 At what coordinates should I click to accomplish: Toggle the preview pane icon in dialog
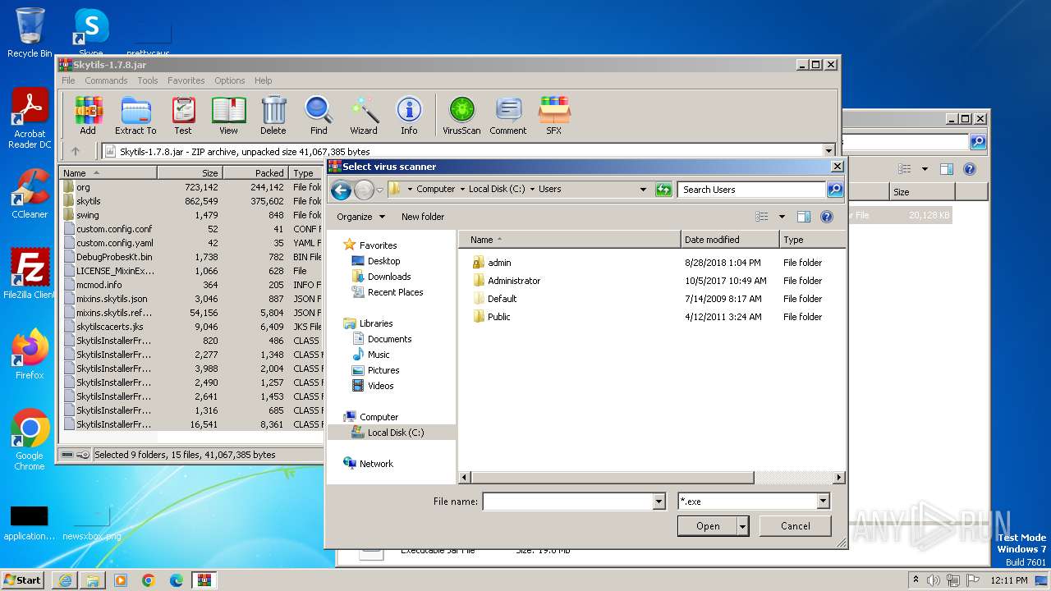click(804, 217)
